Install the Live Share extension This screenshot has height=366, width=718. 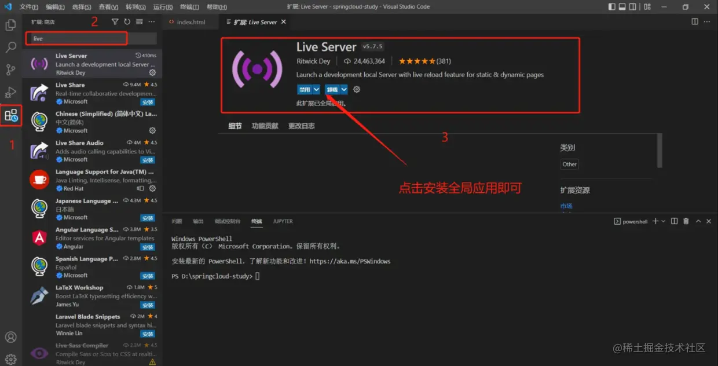tap(148, 102)
